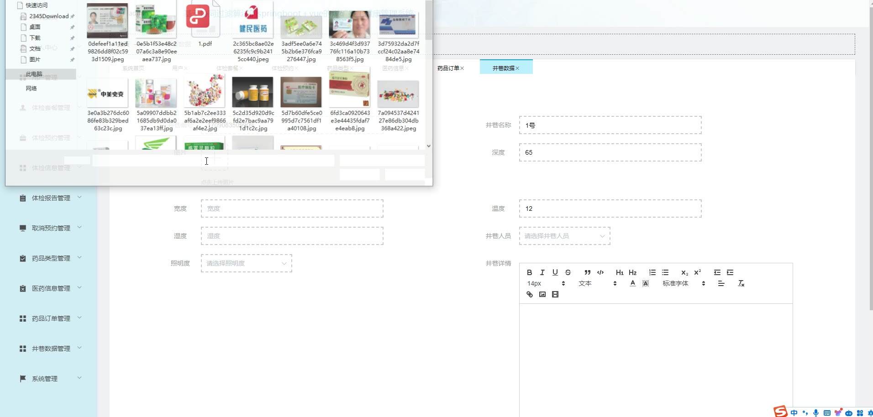
Task: Select the 1.pdf file in the dialog
Action: (205, 24)
